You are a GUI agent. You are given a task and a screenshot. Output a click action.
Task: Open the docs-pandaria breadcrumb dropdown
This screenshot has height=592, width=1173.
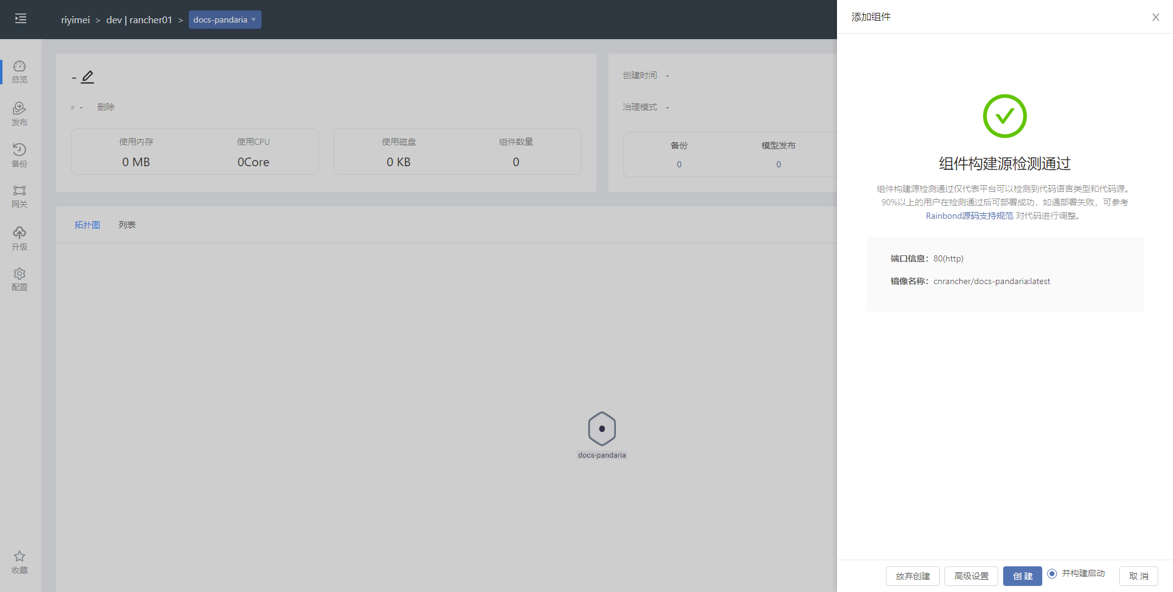pyautogui.click(x=225, y=20)
